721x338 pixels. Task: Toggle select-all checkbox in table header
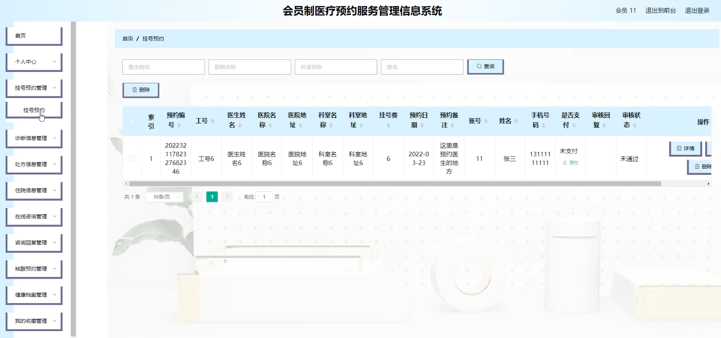[132, 122]
